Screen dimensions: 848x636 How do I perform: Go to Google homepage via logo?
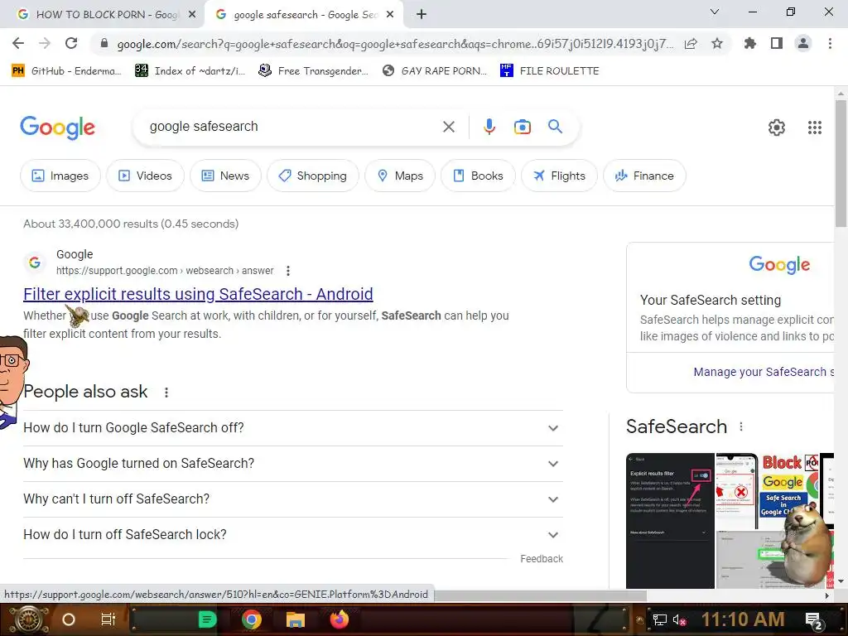pyautogui.click(x=57, y=127)
